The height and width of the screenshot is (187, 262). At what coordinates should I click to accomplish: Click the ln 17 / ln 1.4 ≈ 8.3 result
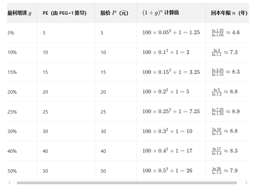click(x=225, y=151)
